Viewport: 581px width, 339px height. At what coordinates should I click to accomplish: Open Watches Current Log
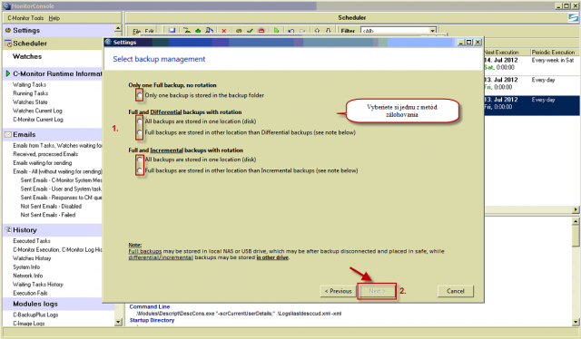pyautogui.click(x=37, y=111)
